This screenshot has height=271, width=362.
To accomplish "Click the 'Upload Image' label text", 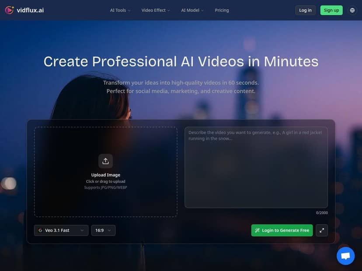I will pyautogui.click(x=105, y=175).
